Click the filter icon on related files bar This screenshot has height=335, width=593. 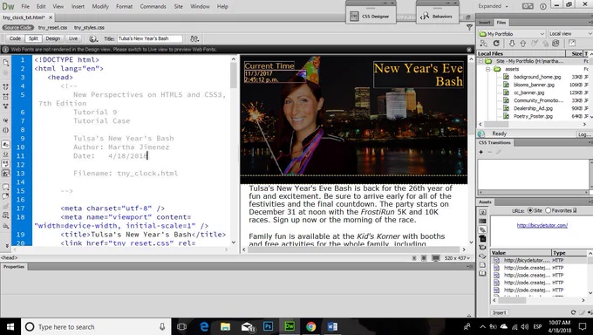click(x=469, y=27)
